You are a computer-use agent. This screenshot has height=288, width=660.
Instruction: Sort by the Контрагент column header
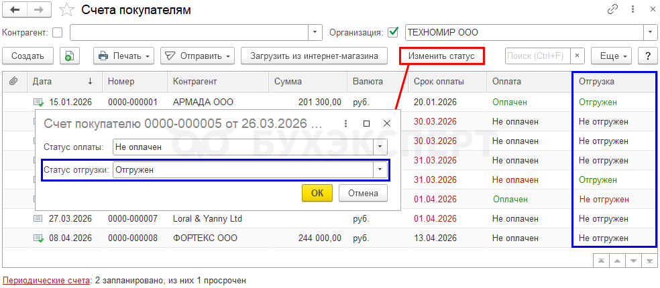(x=218, y=82)
